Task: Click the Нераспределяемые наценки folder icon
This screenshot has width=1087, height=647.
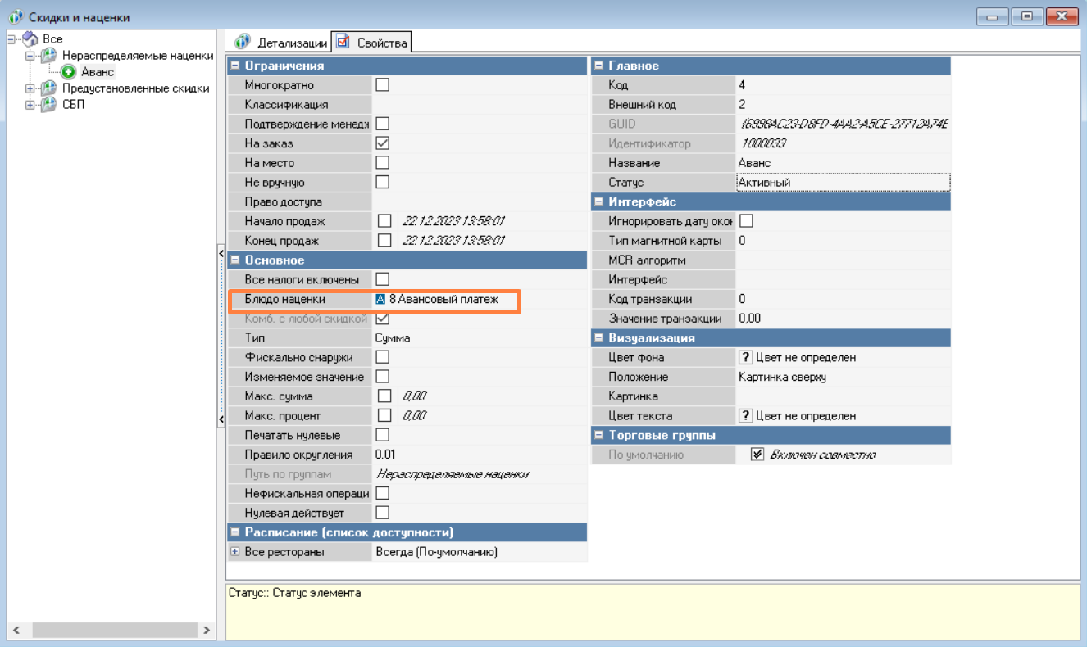Action: pyautogui.click(x=49, y=56)
